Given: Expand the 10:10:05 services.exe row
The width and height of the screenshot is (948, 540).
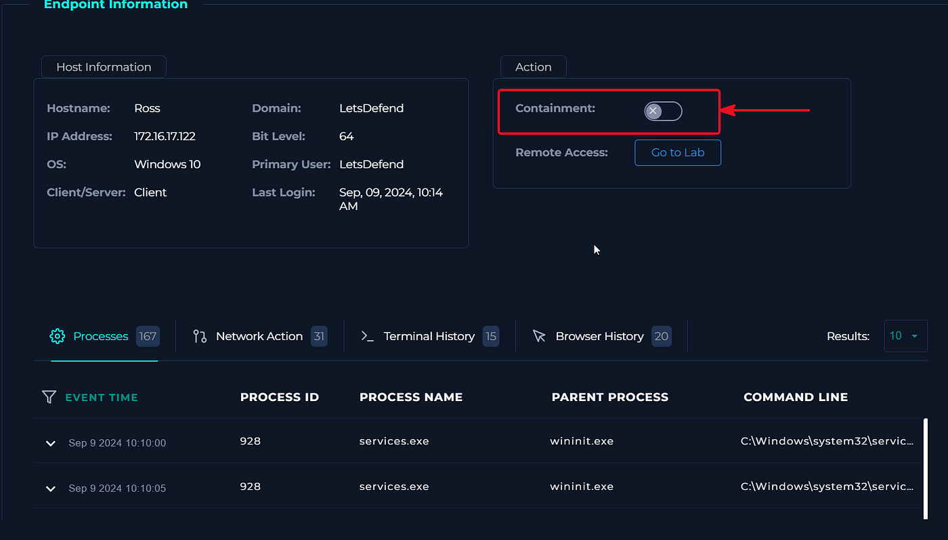Looking at the screenshot, I should coord(50,489).
